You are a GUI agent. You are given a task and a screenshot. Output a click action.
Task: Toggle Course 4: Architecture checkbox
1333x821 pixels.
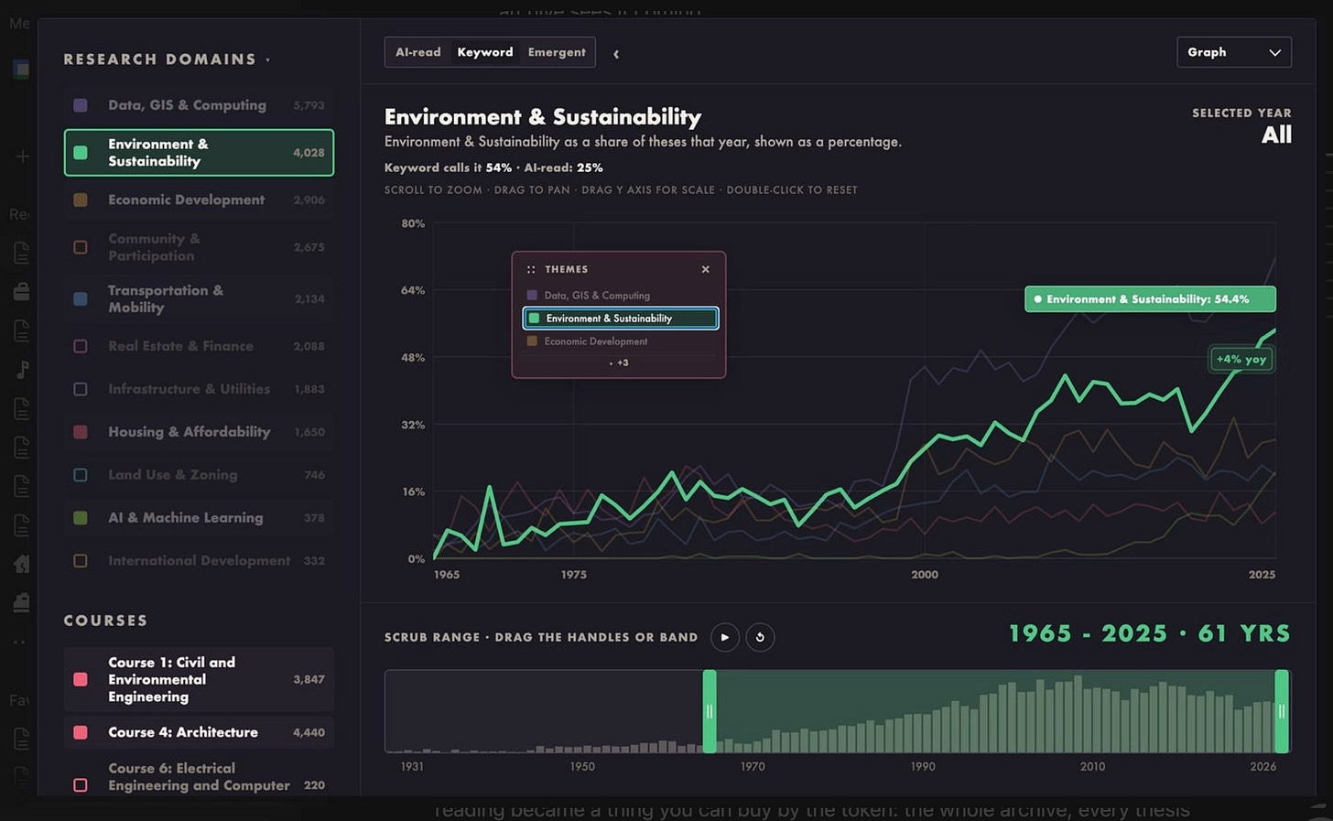pos(81,732)
